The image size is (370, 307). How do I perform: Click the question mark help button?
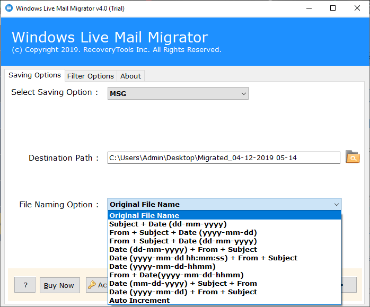point(25,285)
